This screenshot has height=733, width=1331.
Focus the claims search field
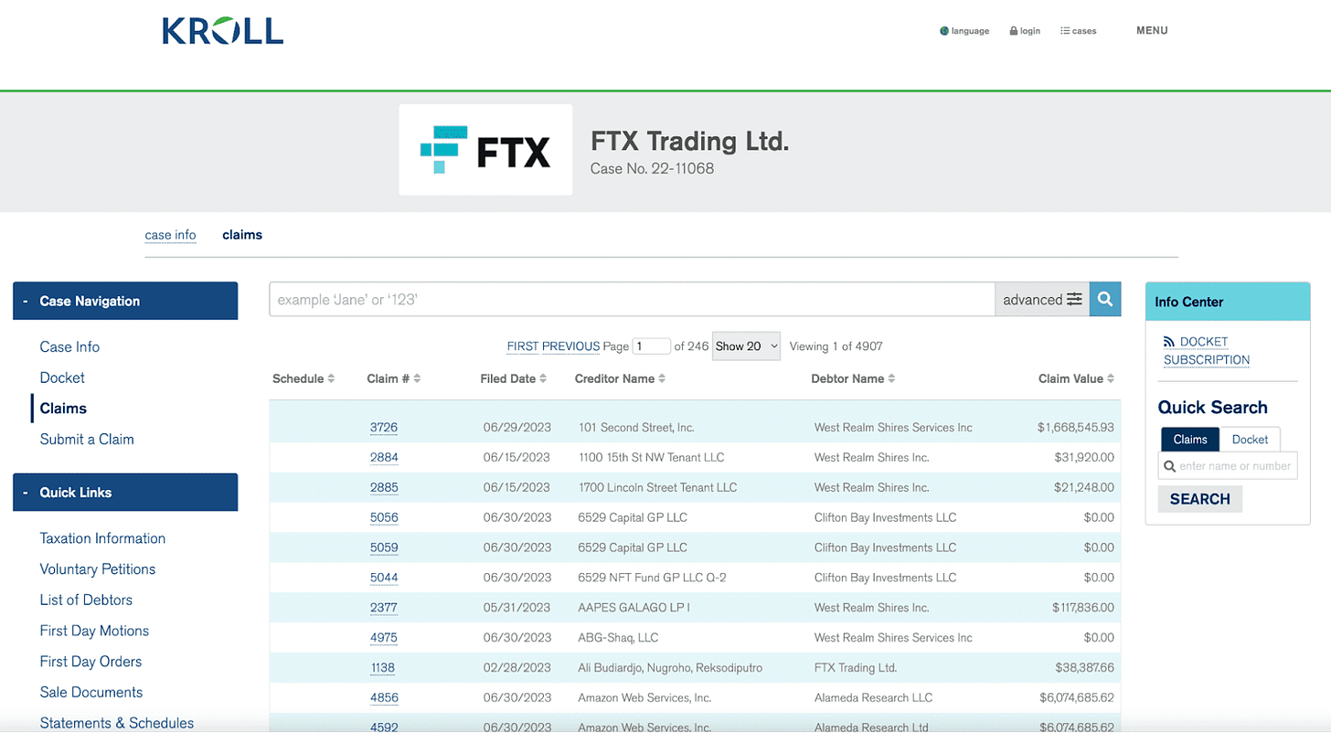click(632, 300)
